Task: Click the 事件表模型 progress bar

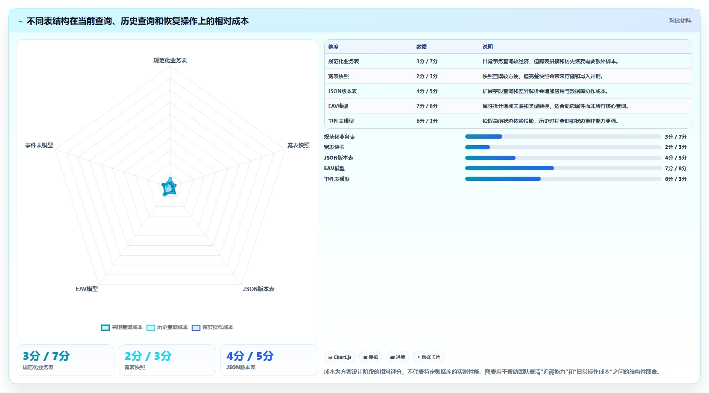Action: click(x=563, y=179)
